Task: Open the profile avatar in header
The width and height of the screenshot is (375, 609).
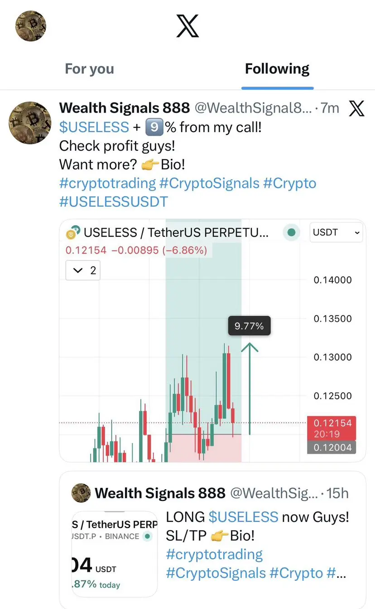Action: point(31,26)
